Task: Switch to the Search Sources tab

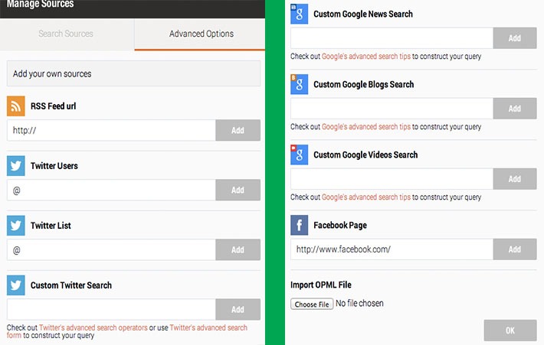Action: coord(66,34)
